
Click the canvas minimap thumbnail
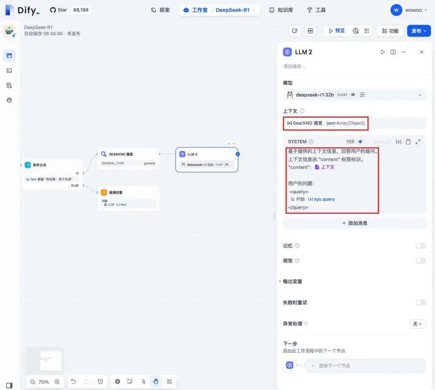tap(45, 360)
